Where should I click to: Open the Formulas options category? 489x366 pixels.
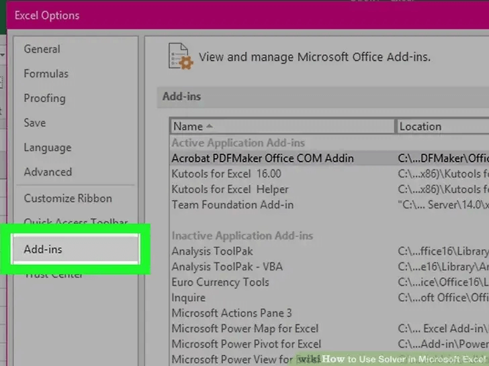[46, 74]
